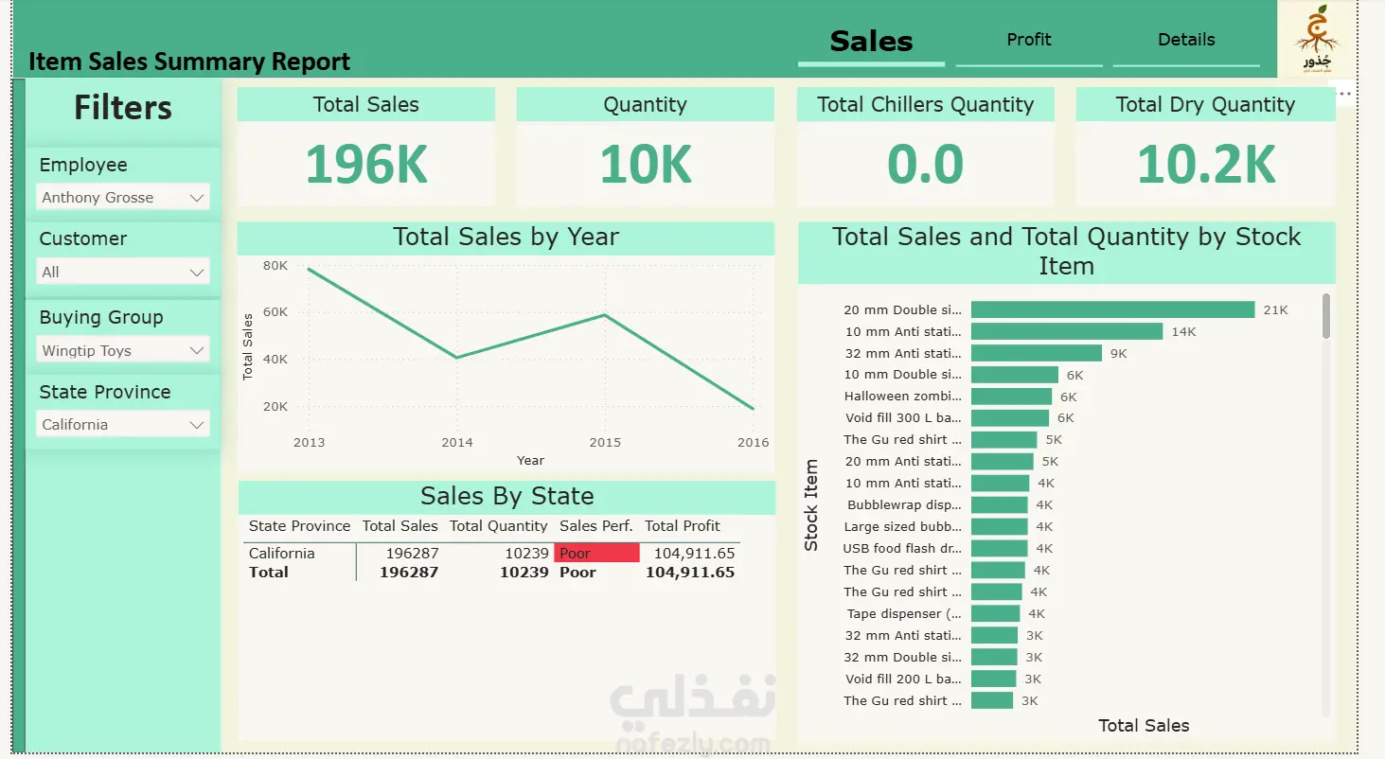Expand the Employee dropdown showing Anthony Grosse
Screen dimensions: 1385x759
pos(122,198)
